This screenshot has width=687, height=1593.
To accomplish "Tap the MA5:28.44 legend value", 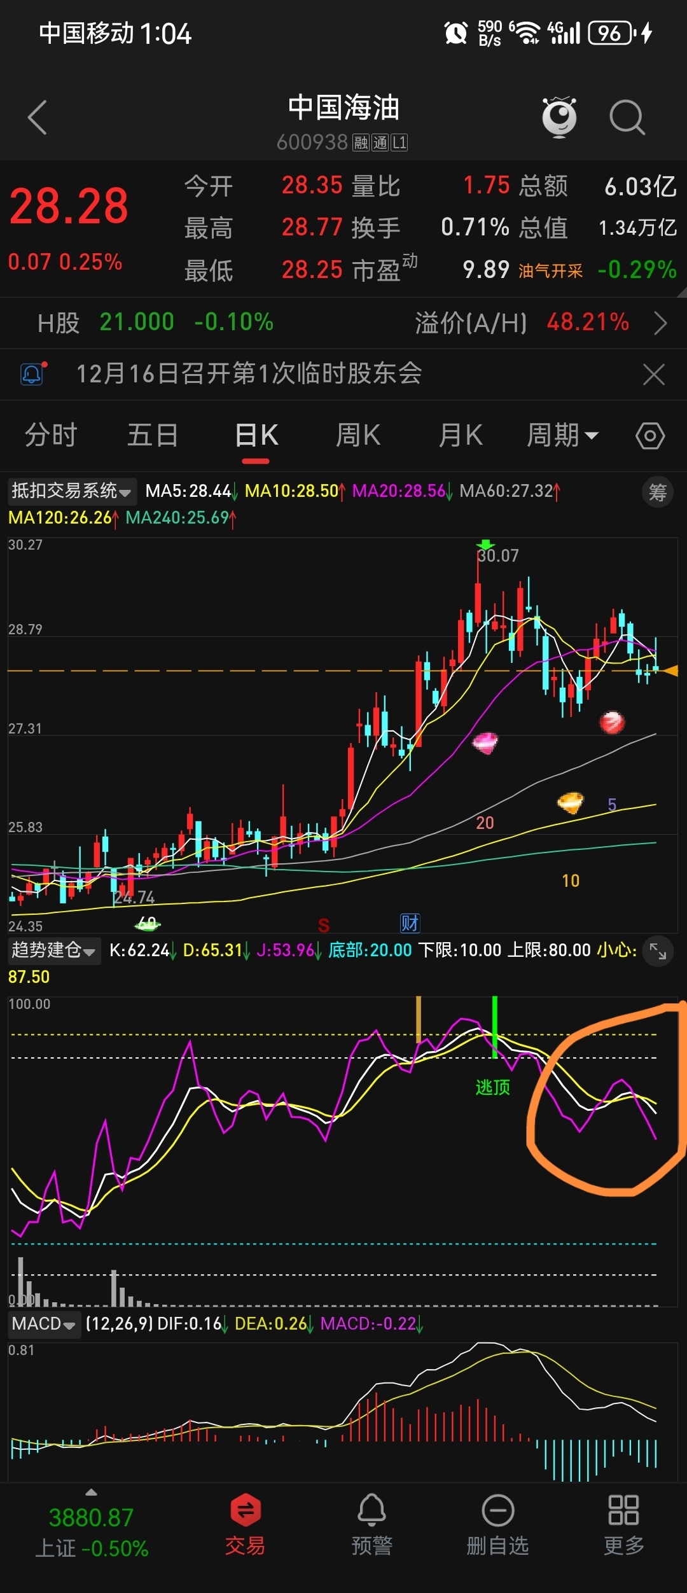I will coord(188,491).
